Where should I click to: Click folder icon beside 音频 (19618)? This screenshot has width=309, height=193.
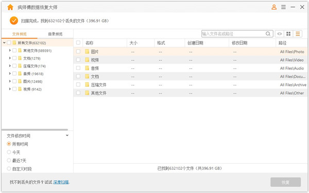(20, 74)
